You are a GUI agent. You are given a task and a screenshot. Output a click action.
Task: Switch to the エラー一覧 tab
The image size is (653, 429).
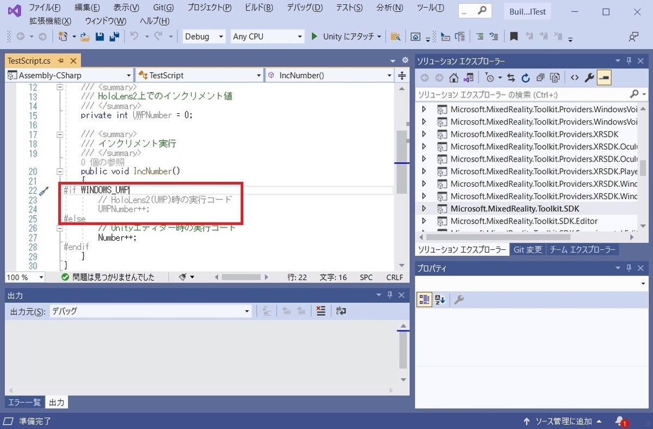[24, 402]
